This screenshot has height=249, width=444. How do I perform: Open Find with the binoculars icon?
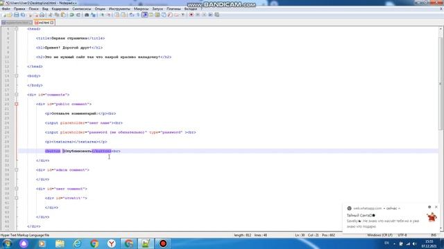(87, 15)
